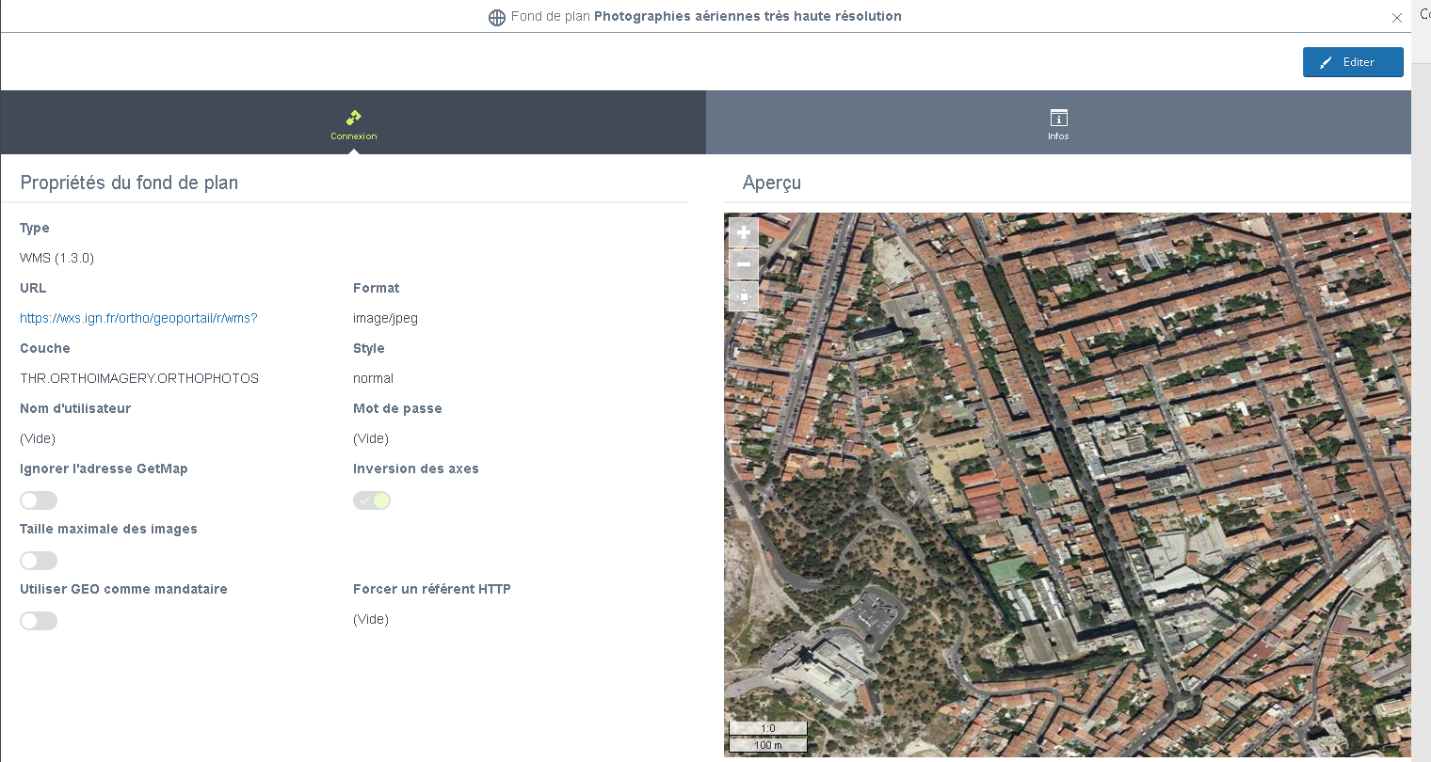This screenshot has width=1431, height=762.
Task: Zoom in on the map preview
Action: point(743,232)
